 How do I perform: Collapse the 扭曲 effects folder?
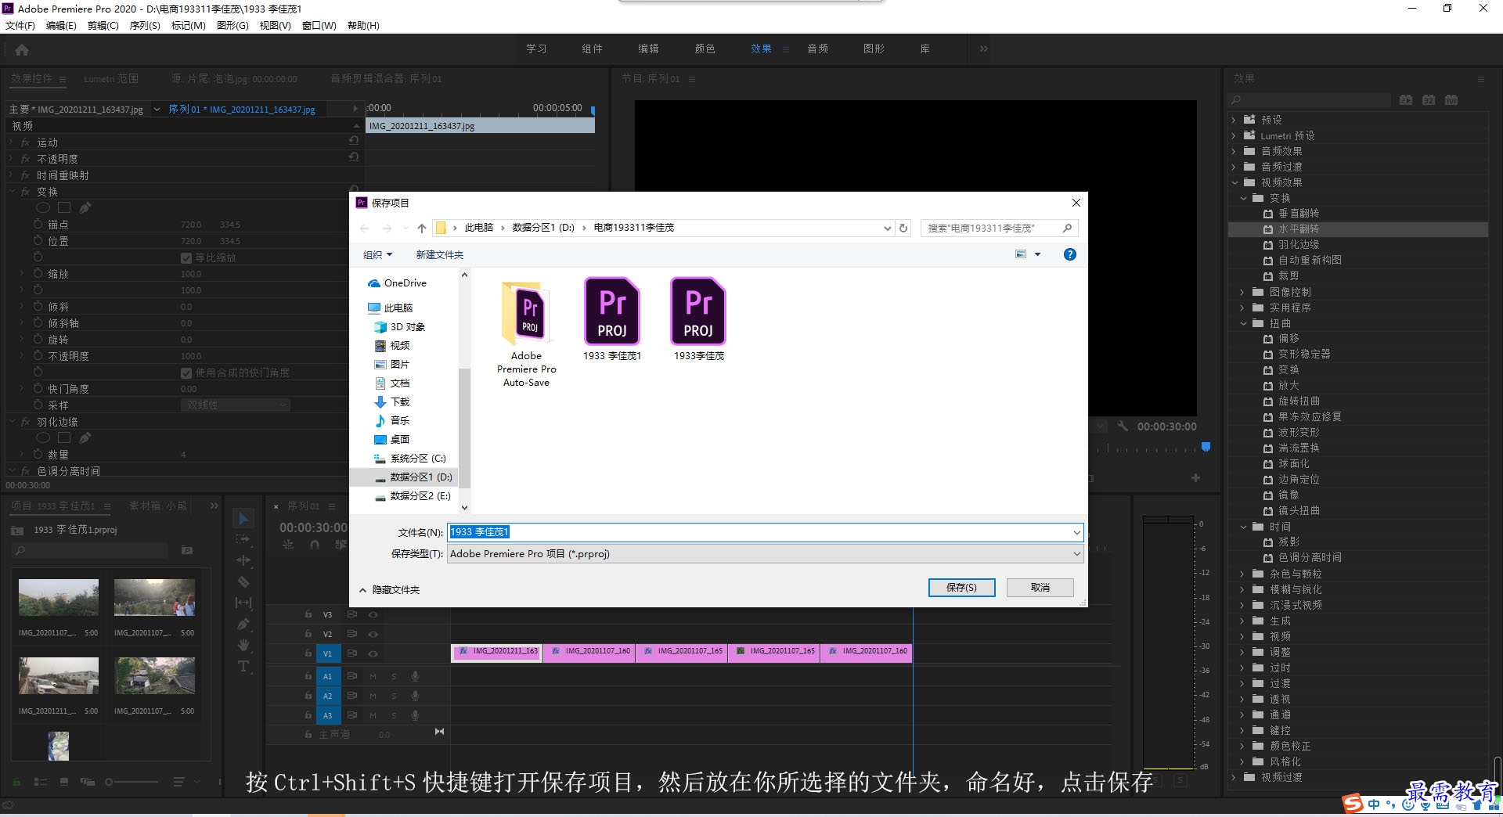coord(1243,323)
